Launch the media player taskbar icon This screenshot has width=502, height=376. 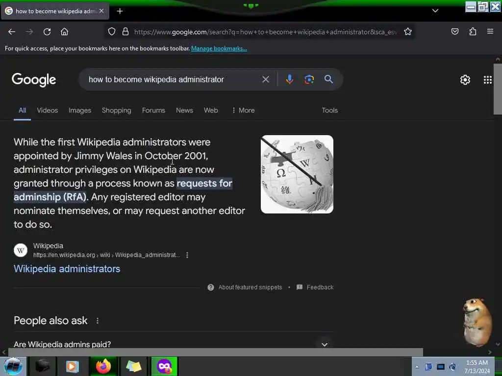pyautogui.click(x=73, y=366)
